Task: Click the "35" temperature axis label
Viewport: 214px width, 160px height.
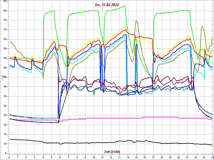Action: tap(5, 96)
